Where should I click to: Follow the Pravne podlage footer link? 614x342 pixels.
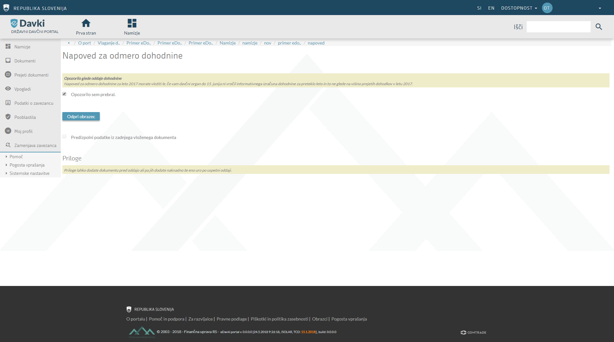click(232, 319)
